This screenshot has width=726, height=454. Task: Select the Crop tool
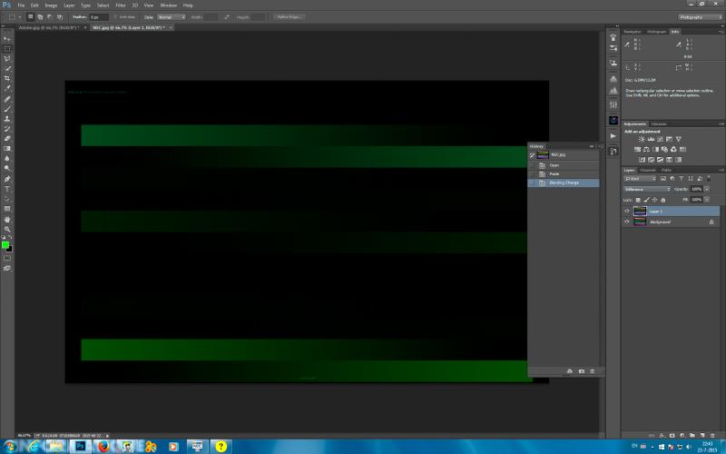tap(7, 78)
